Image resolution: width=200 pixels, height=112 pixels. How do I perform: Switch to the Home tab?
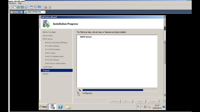click(17, 12)
